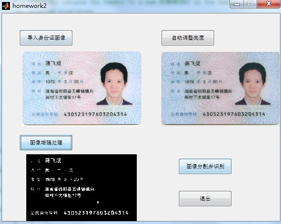281x224 pixels.
Task: Click the ID number on original card
Action: (95, 114)
